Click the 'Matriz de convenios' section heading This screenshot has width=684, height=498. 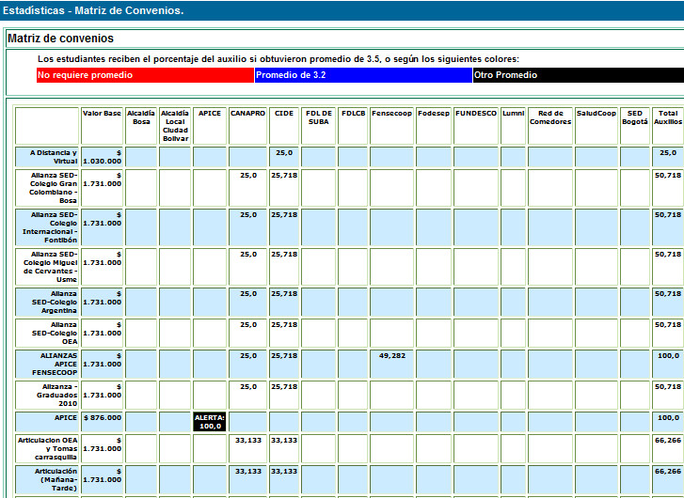(x=60, y=39)
